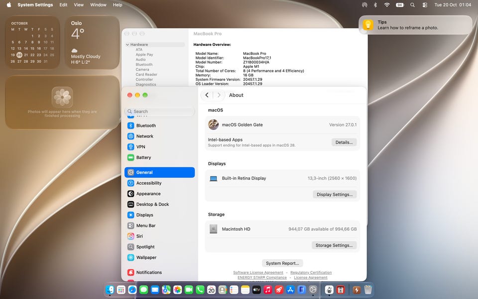
Task: Open the Help menu
Action: tap(118, 5)
